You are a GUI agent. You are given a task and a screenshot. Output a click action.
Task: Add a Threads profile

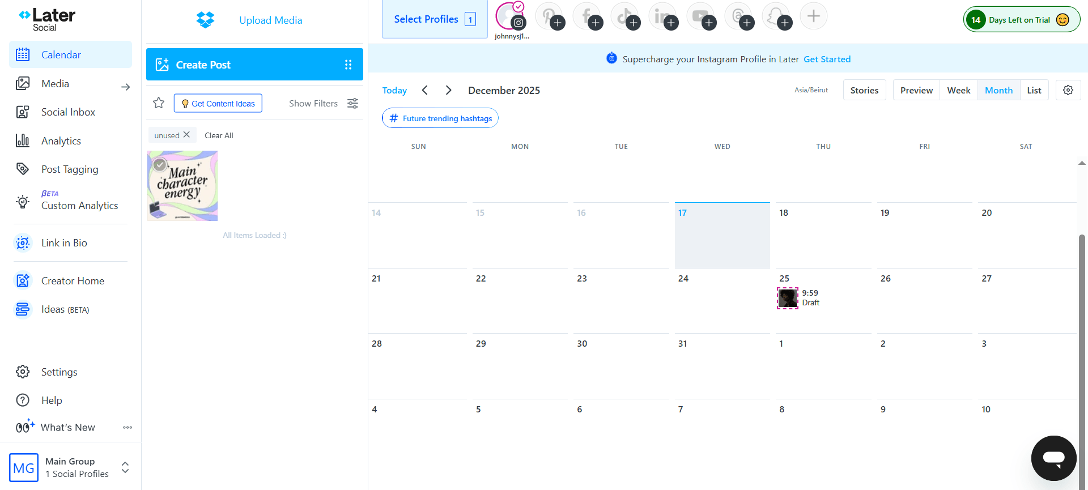coord(739,16)
